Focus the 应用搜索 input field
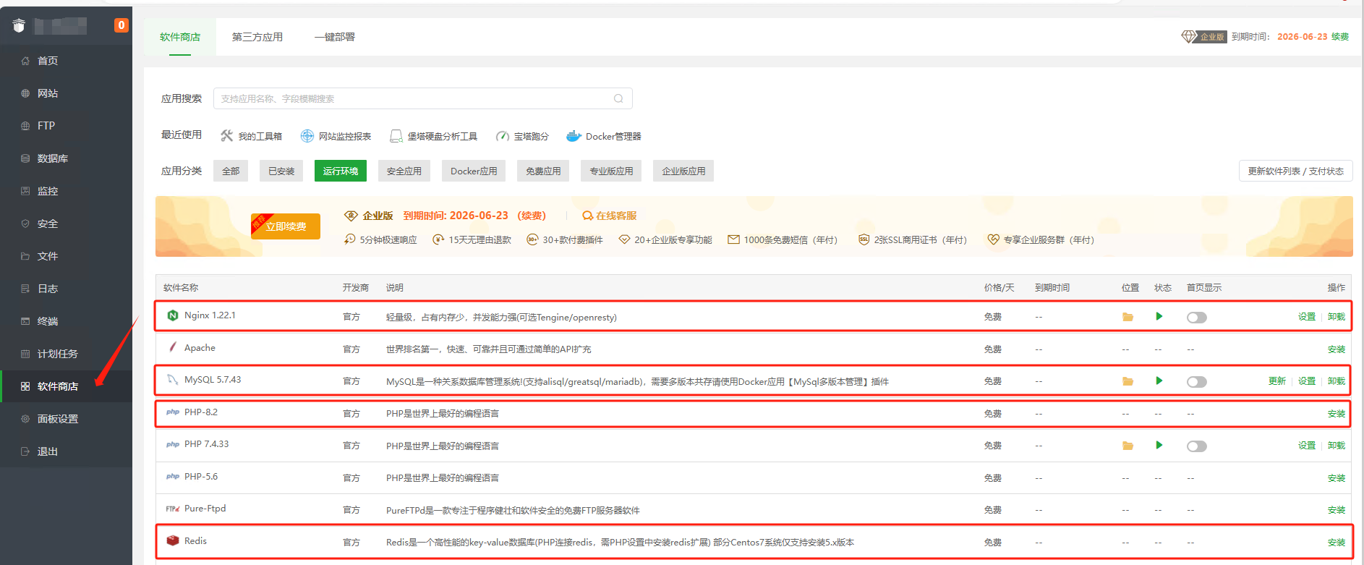 (x=422, y=98)
